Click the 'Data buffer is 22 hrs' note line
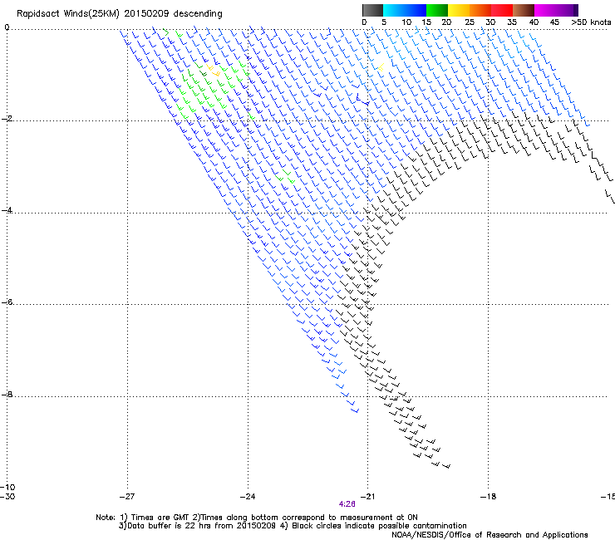 pyautogui.click(x=293, y=526)
